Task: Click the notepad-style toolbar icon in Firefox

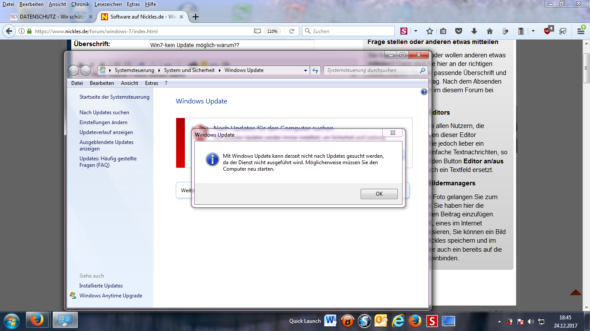Action: click(521, 31)
